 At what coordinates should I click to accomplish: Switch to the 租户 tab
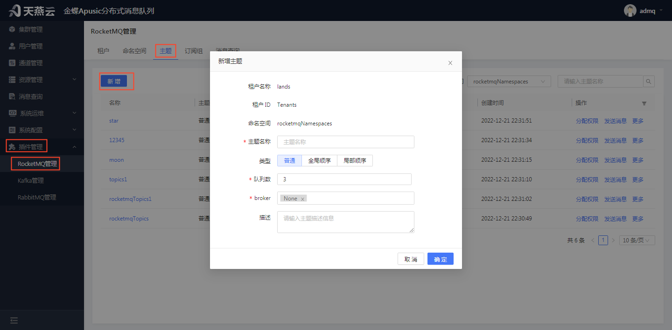point(103,51)
